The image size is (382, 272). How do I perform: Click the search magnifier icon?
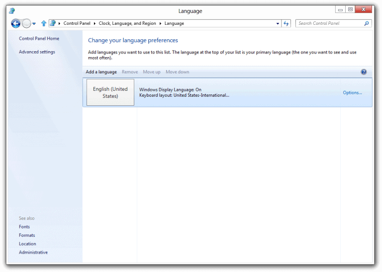(x=367, y=23)
